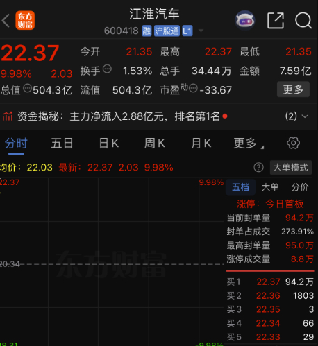Image resolution: width=318 pixels, height=346 pixels.
Task: Open info icon next to 总值
Action: point(27,88)
